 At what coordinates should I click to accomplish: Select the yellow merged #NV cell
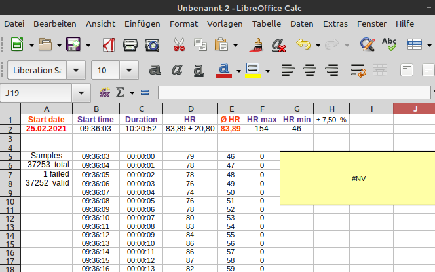(358, 178)
